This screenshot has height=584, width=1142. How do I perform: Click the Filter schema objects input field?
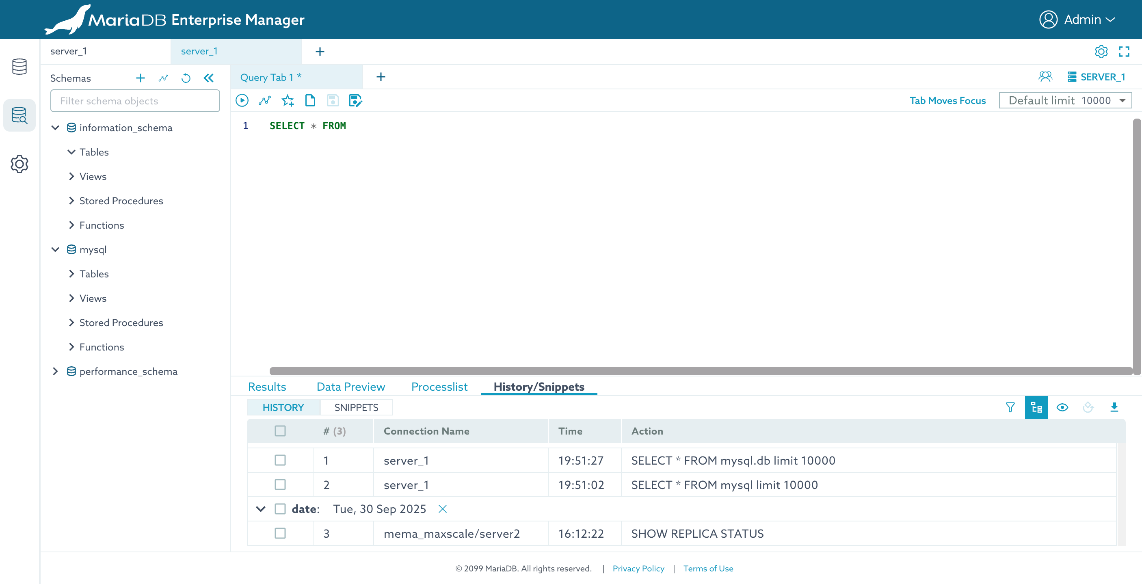coord(135,101)
